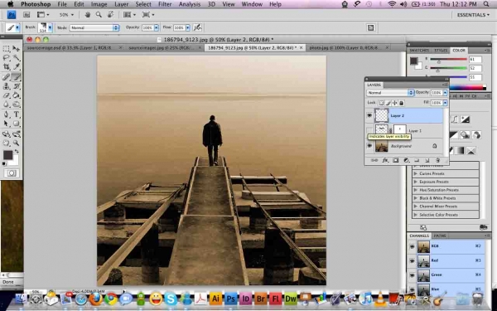497x311 pixels.
Task: Toggle visibility of the Background layer
Action: click(x=369, y=146)
